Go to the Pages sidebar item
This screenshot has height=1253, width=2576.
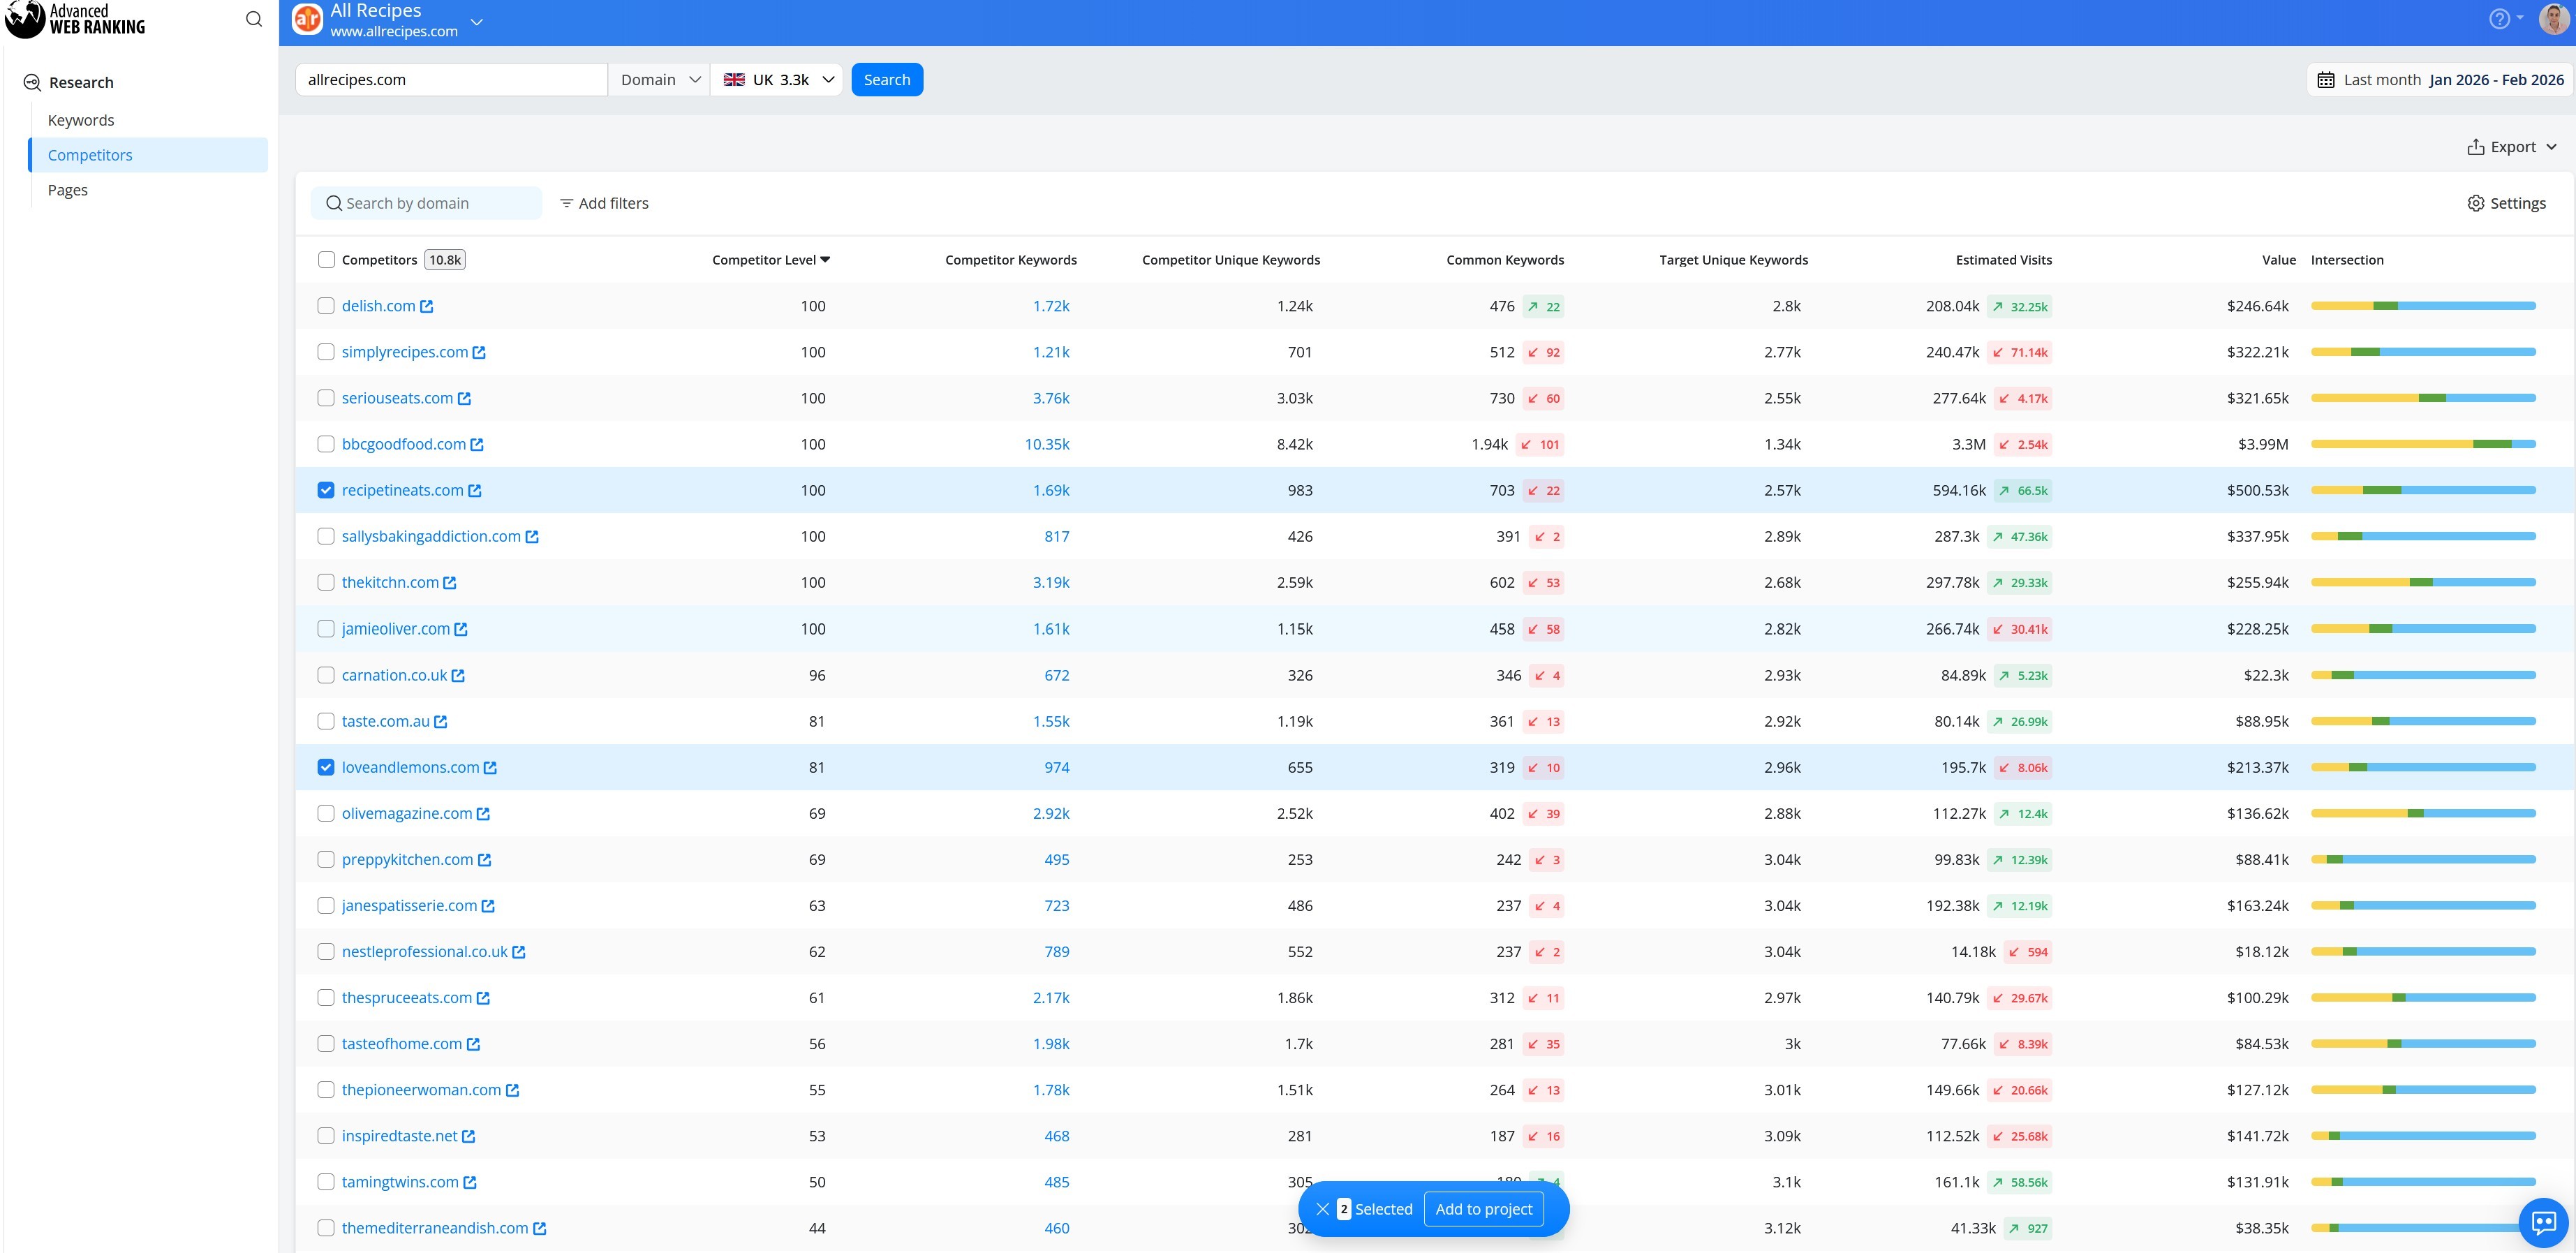tap(68, 190)
